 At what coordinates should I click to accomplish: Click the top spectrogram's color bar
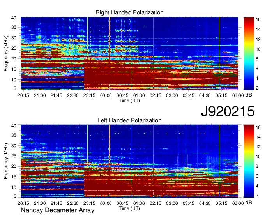click(249, 53)
